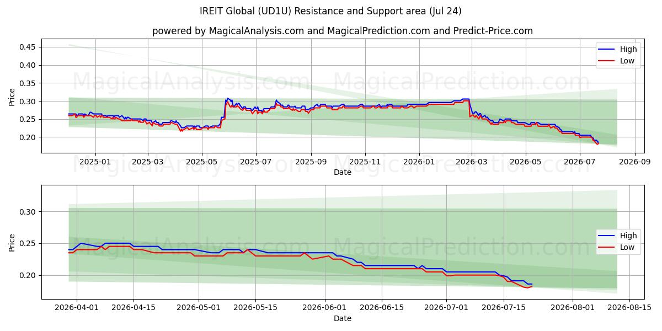The image size is (662, 331).
Task: Click the '0.25' y-axis label in the top chart
Action: pyautogui.click(x=29, y=119)
